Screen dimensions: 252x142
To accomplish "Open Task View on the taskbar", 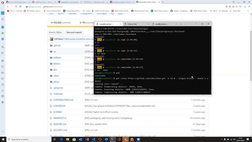I will click(x=55, y=139).
